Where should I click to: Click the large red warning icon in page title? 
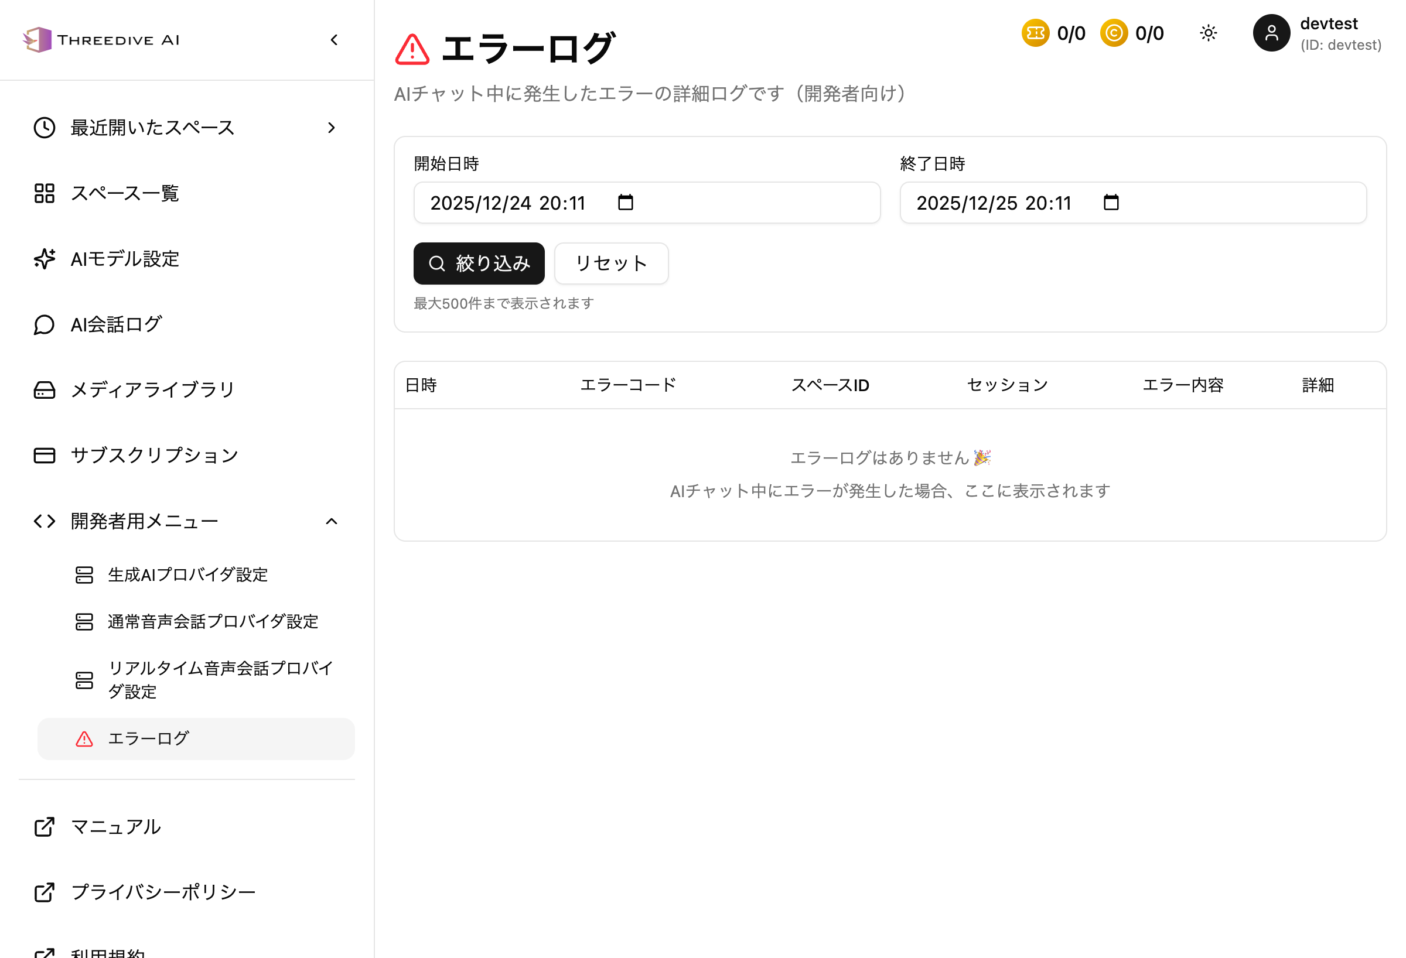(412, 50)
